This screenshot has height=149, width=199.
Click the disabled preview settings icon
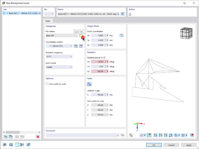point(131,135)
